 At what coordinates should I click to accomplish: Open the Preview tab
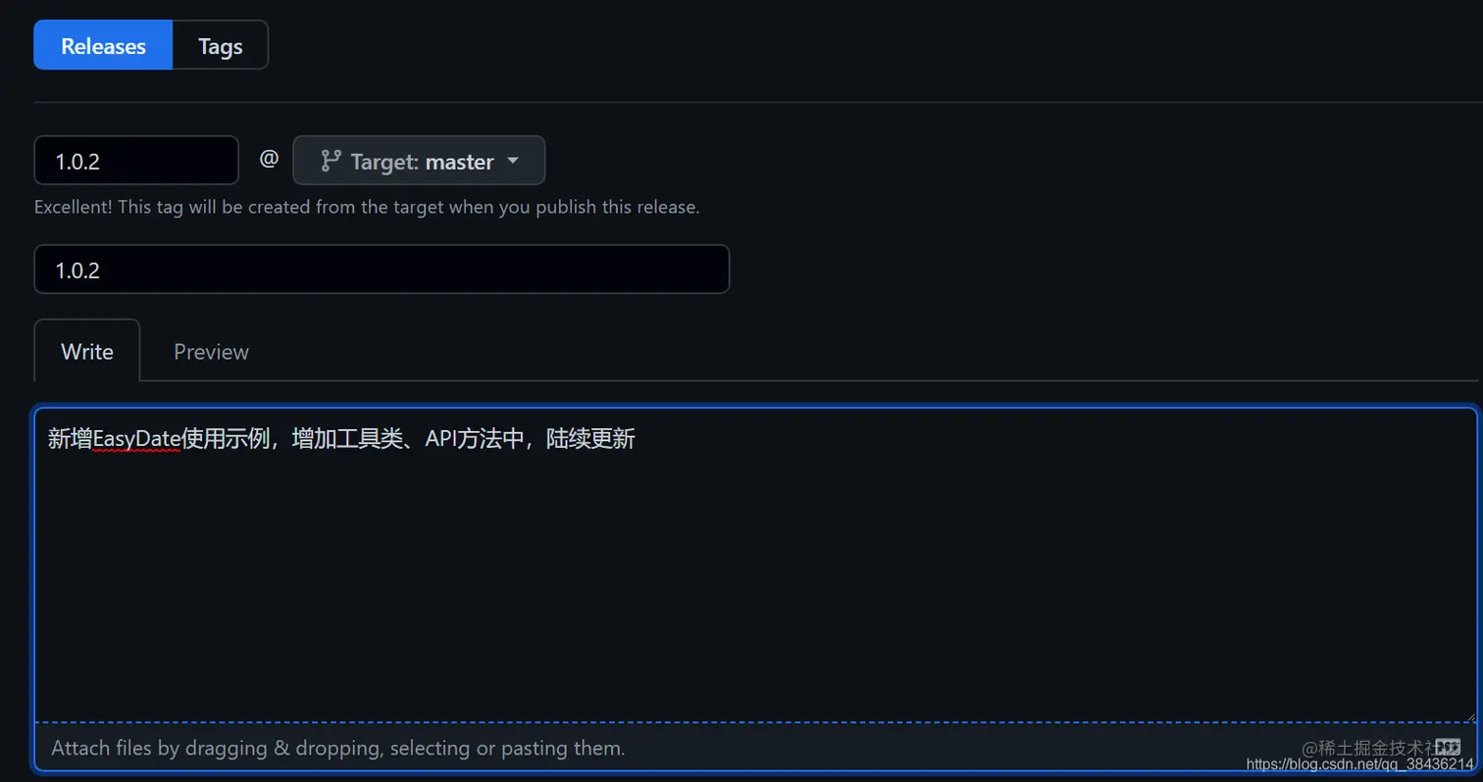coord(211,351)
